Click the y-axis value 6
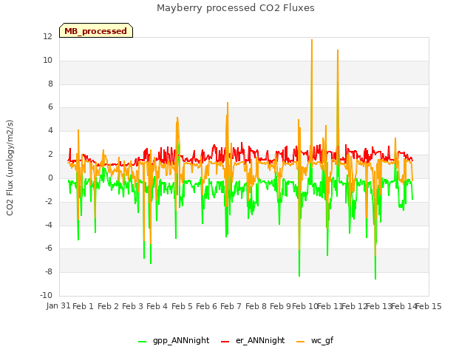The height and width of the screenshot is (355, 473). pyautogui.click(x=50, y=106)
